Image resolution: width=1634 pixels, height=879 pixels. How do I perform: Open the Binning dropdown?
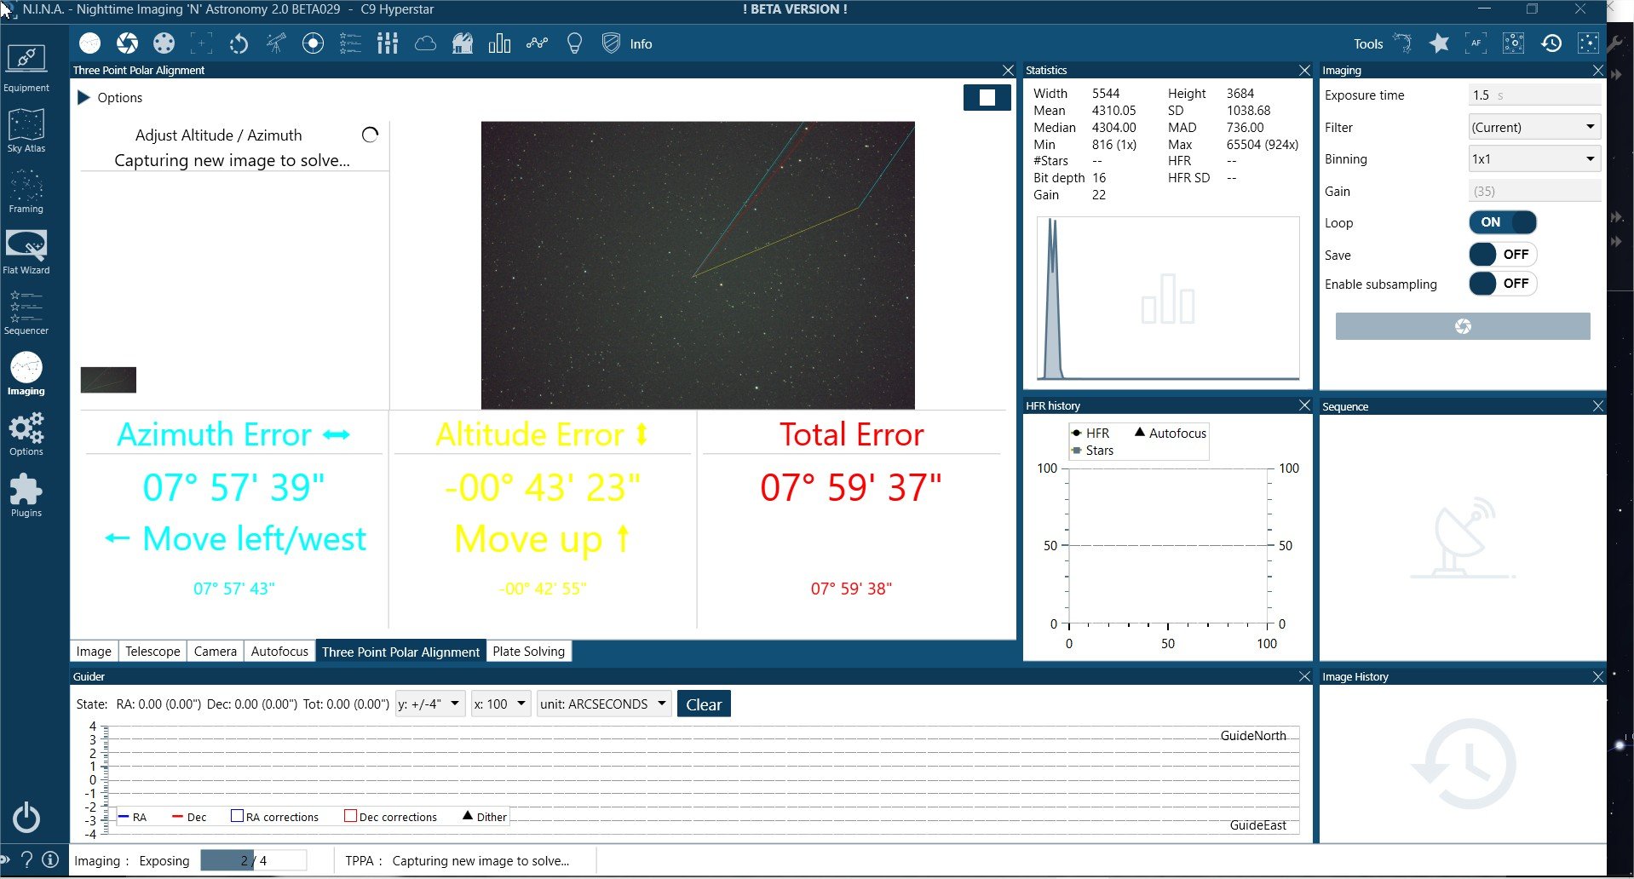(1534, 158)
